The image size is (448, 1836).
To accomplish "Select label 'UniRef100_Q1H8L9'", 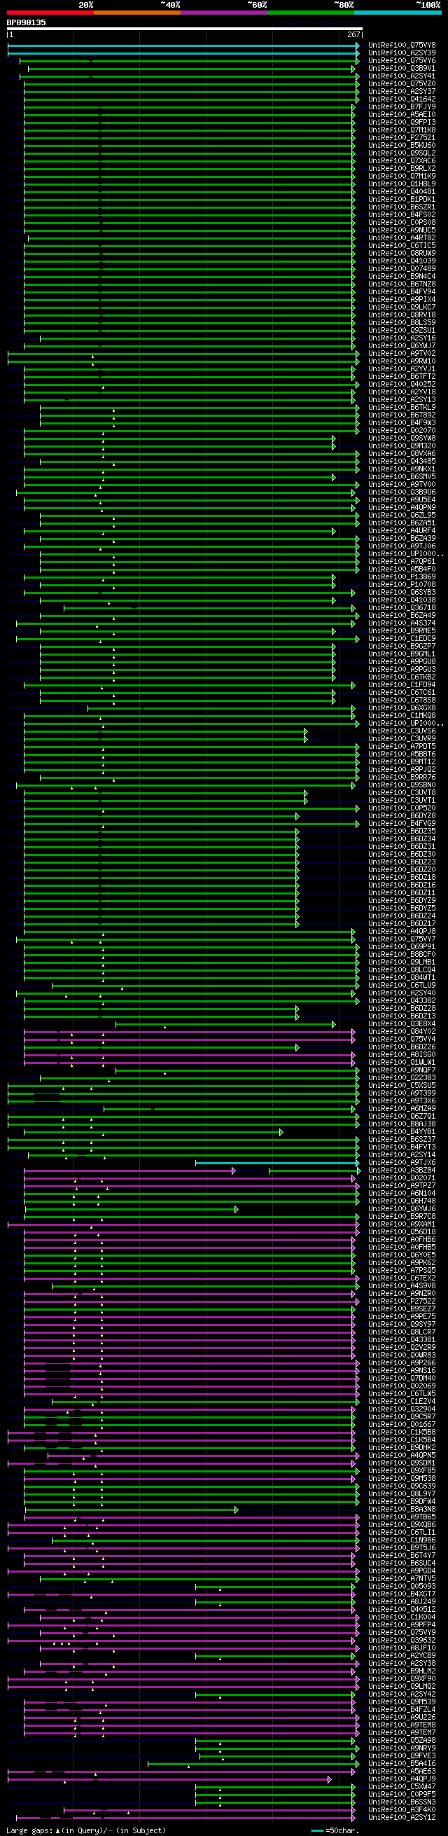I will click(402, 184).
